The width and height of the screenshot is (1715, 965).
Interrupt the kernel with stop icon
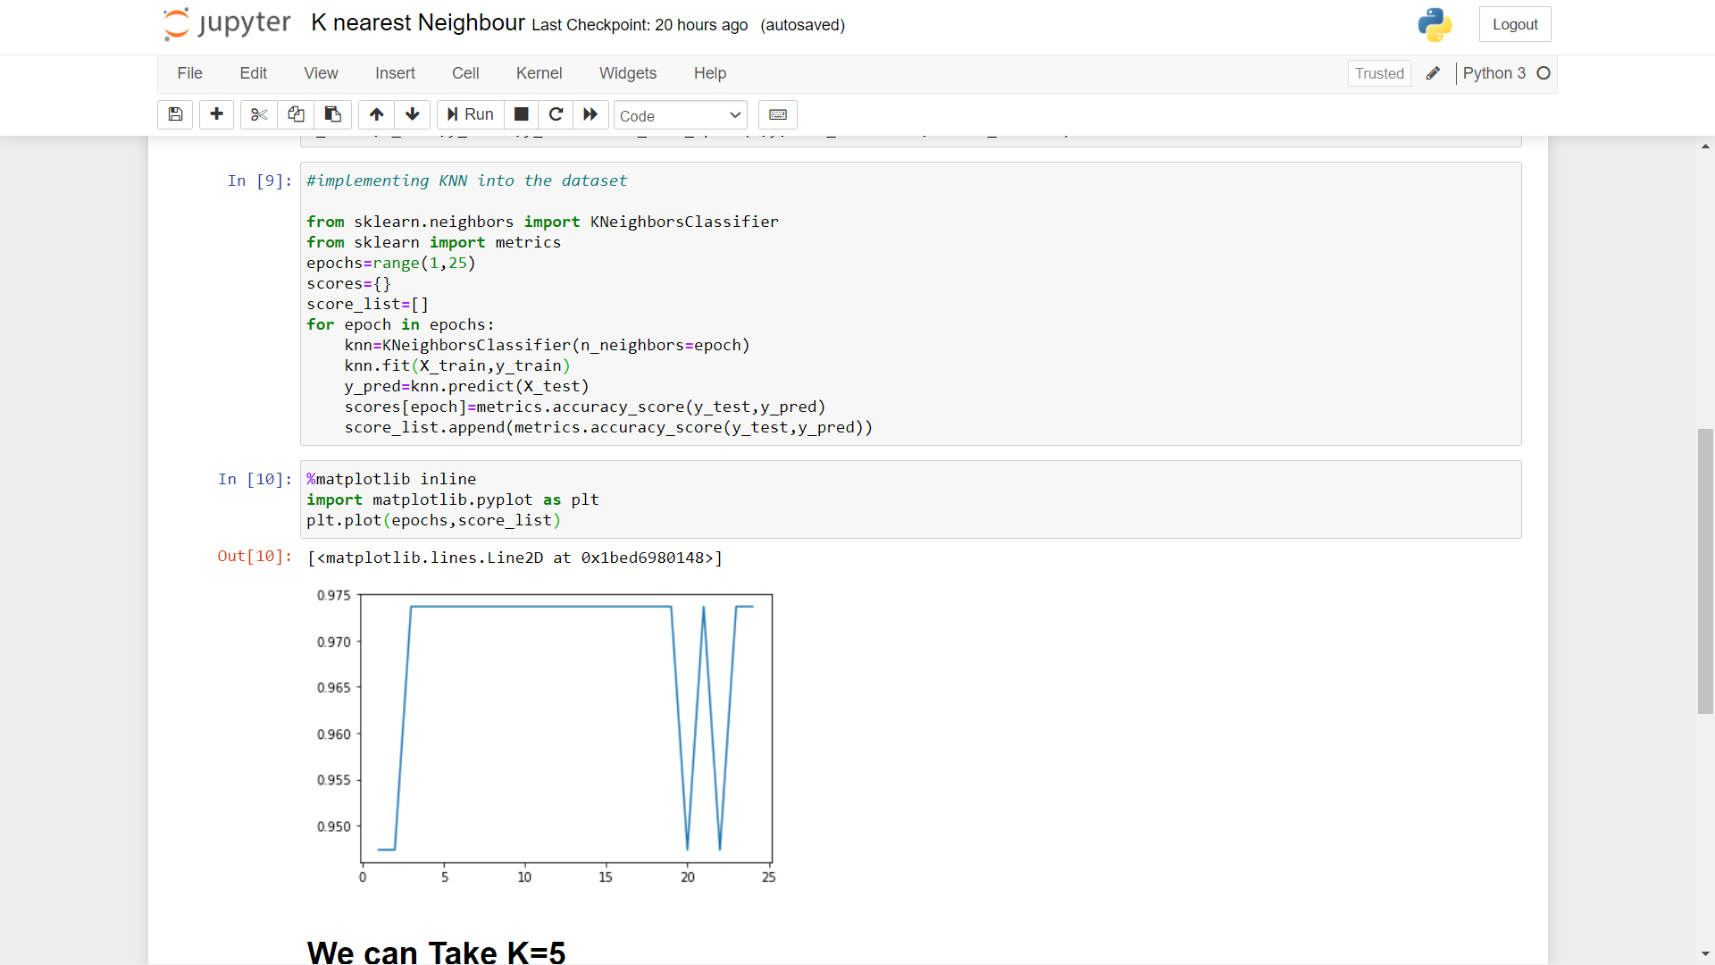[x=522, y=114]
